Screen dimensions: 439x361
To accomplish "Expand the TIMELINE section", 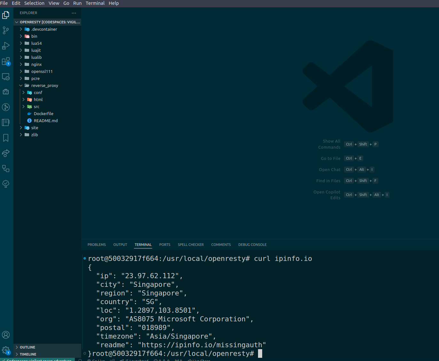I will tap(47, 354).
